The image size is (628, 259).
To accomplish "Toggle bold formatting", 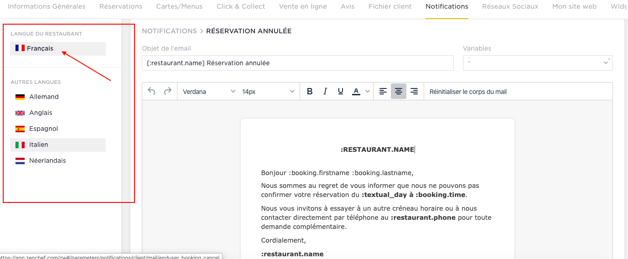I will pyautogui.click(x=310, y=91).
